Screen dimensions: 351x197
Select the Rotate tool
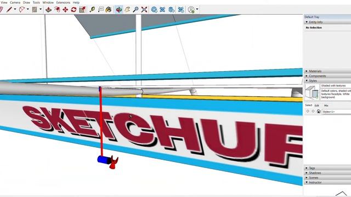coord(73,10)
